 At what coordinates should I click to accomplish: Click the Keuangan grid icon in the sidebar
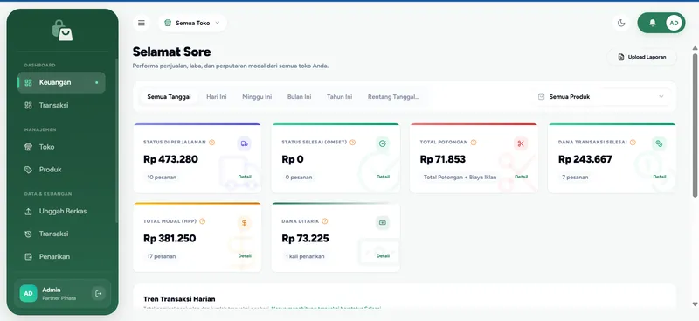pyautogui.click(x=28, y=82)
